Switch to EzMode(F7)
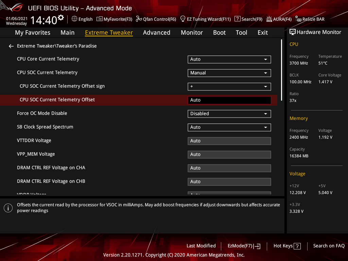 244,246
